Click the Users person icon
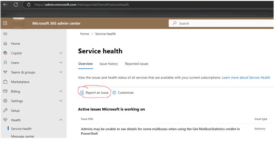Viewport: 276px width, 155px height. click(5, 62)
